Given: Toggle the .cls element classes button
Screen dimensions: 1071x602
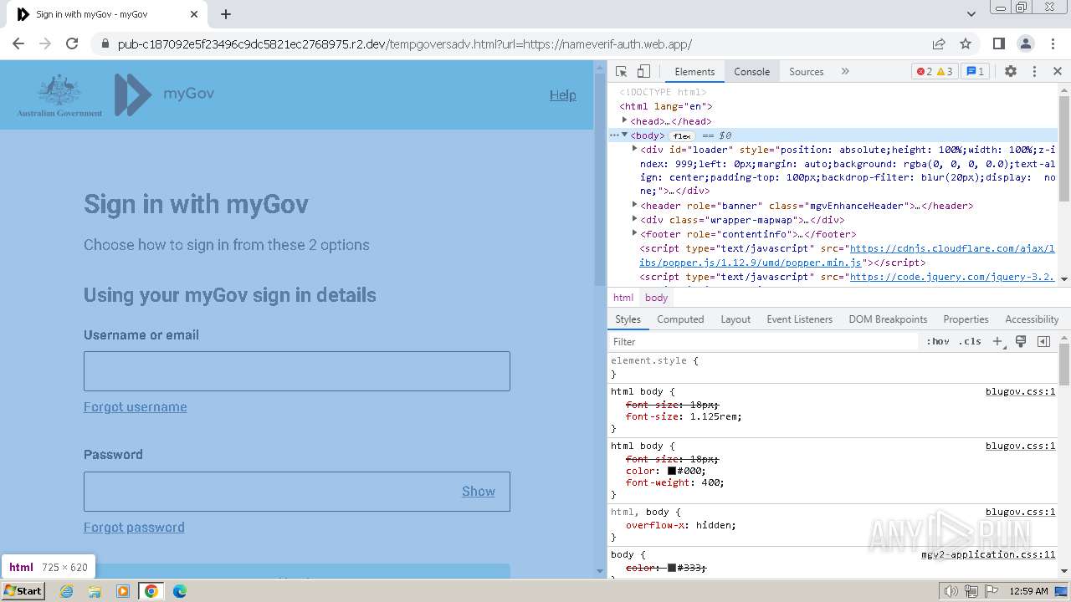Looking at the screenshot, I should [970, 341].
